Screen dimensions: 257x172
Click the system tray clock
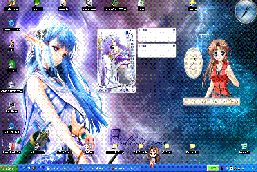tap(250, 168)
